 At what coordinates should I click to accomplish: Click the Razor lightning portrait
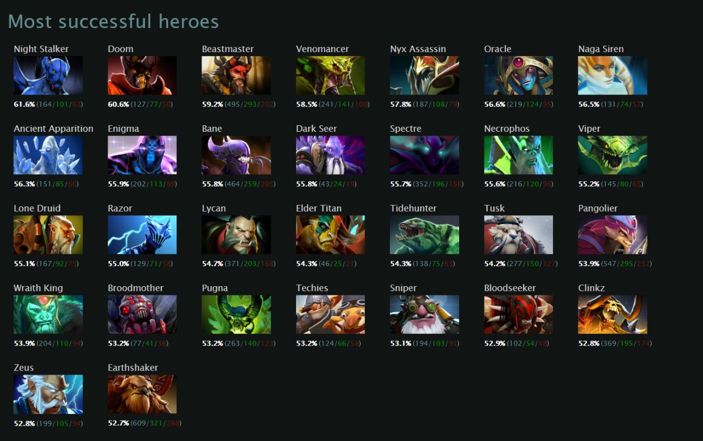(142, 235)
